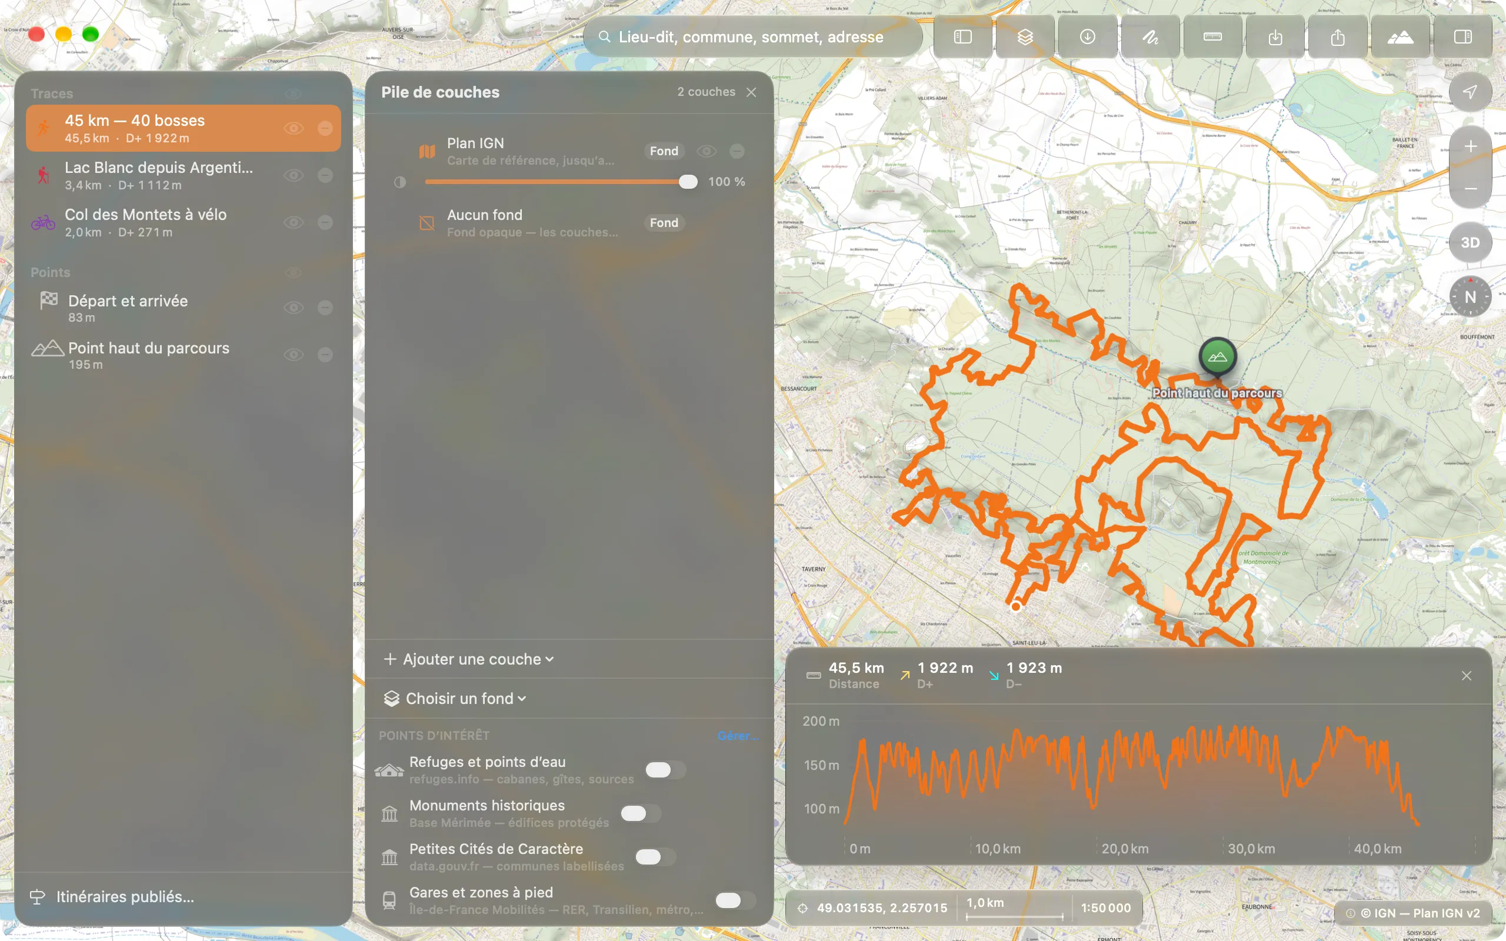Open the 1:50 000 scale selector
This screenshot has width=1506, height=941.
click(1106, 908)
